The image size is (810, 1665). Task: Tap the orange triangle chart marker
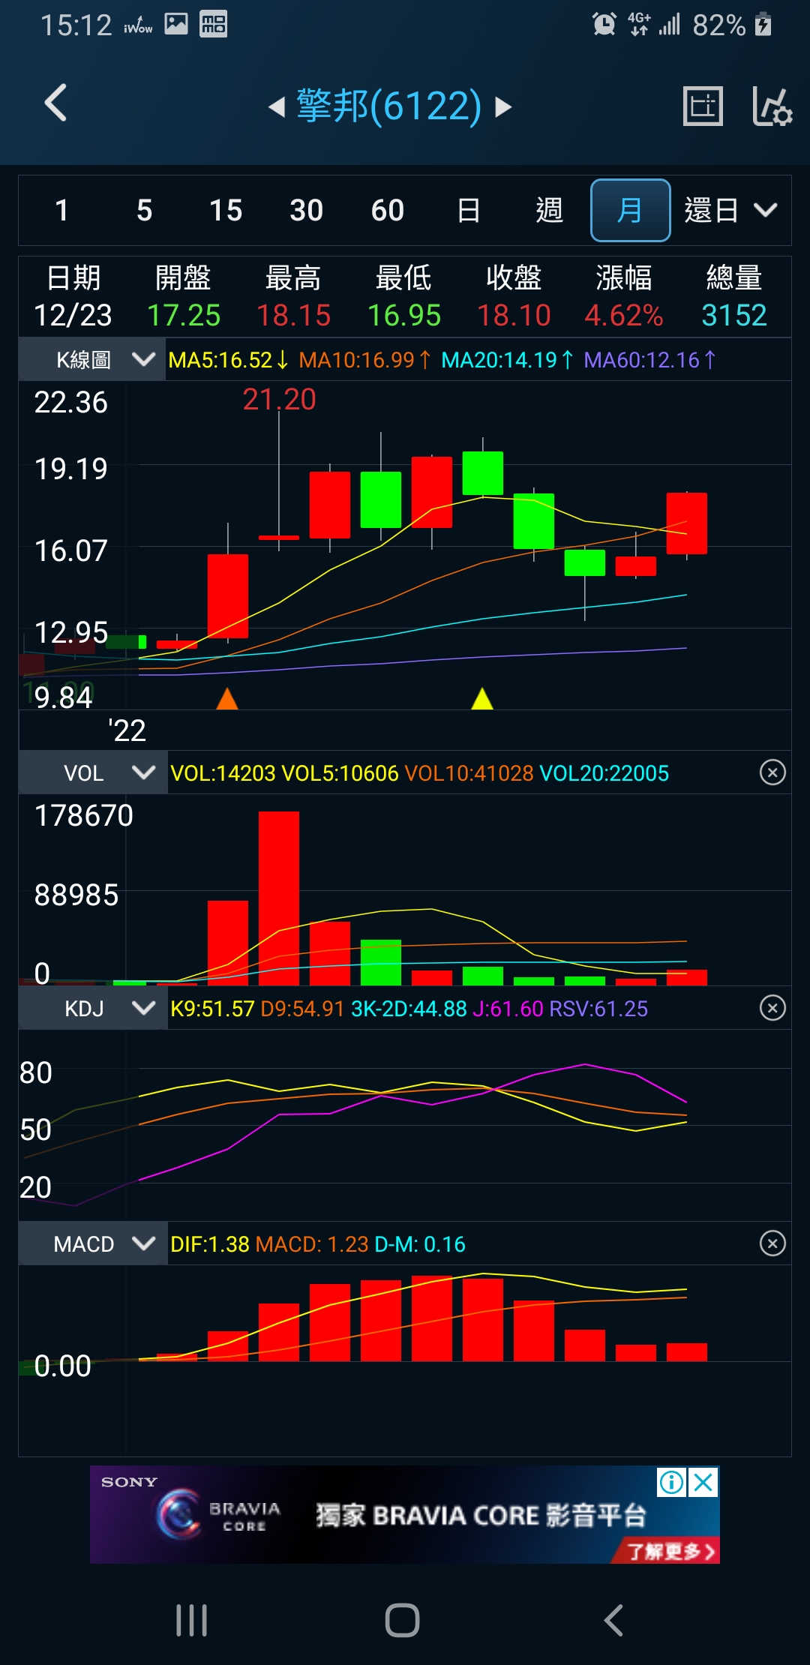[x=227, y=699]
